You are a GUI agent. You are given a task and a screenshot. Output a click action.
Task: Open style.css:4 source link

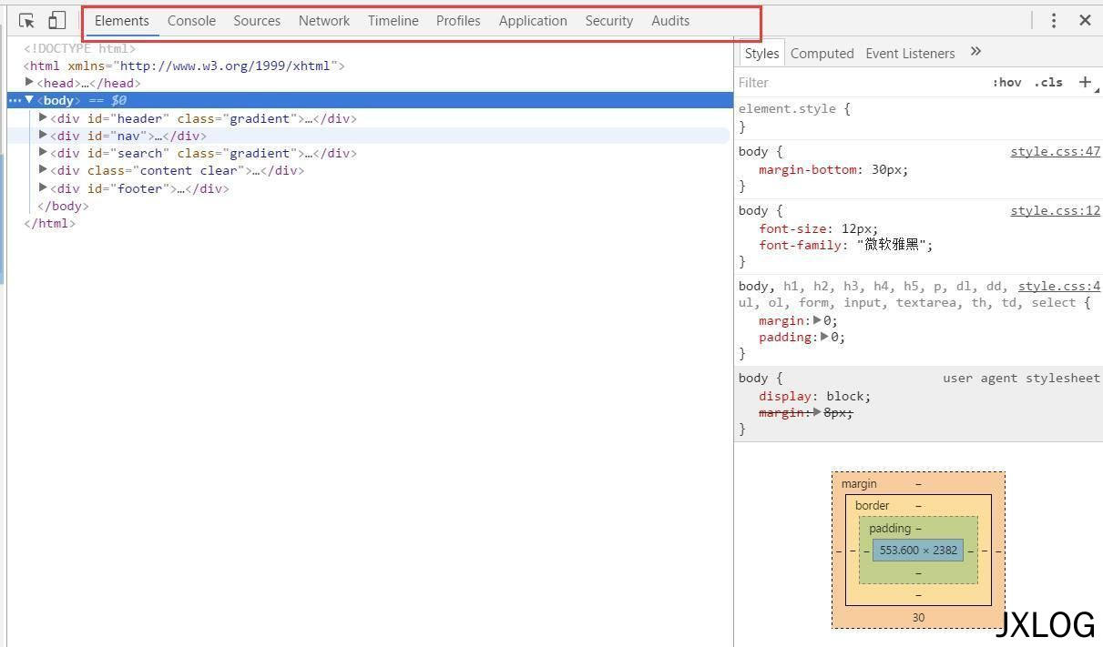1058,287
